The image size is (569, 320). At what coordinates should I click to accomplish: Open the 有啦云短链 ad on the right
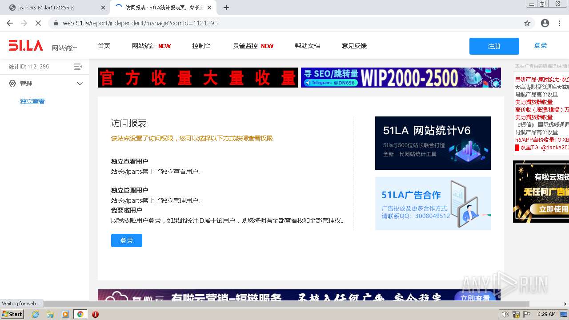(541, 192)
